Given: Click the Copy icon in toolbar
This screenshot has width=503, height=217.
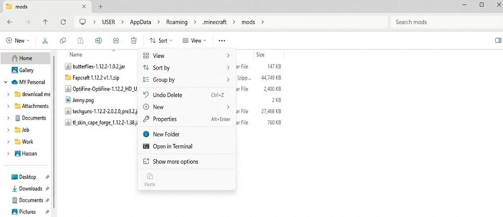Looking at the screenshot, I should pyautogui.click(x=63, y=41).
